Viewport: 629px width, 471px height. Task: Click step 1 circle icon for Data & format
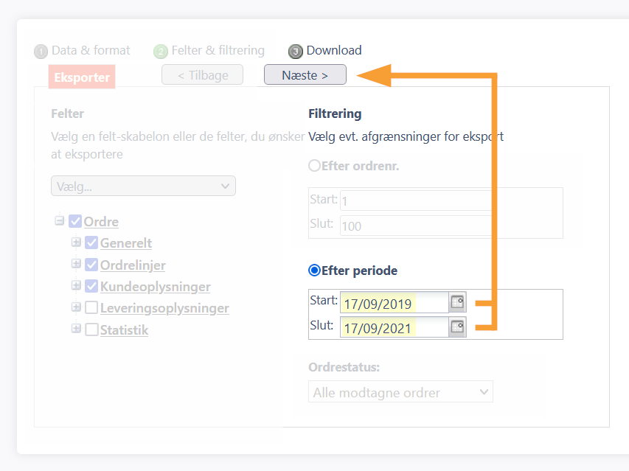pyautogui.click(x=41, y=52)
